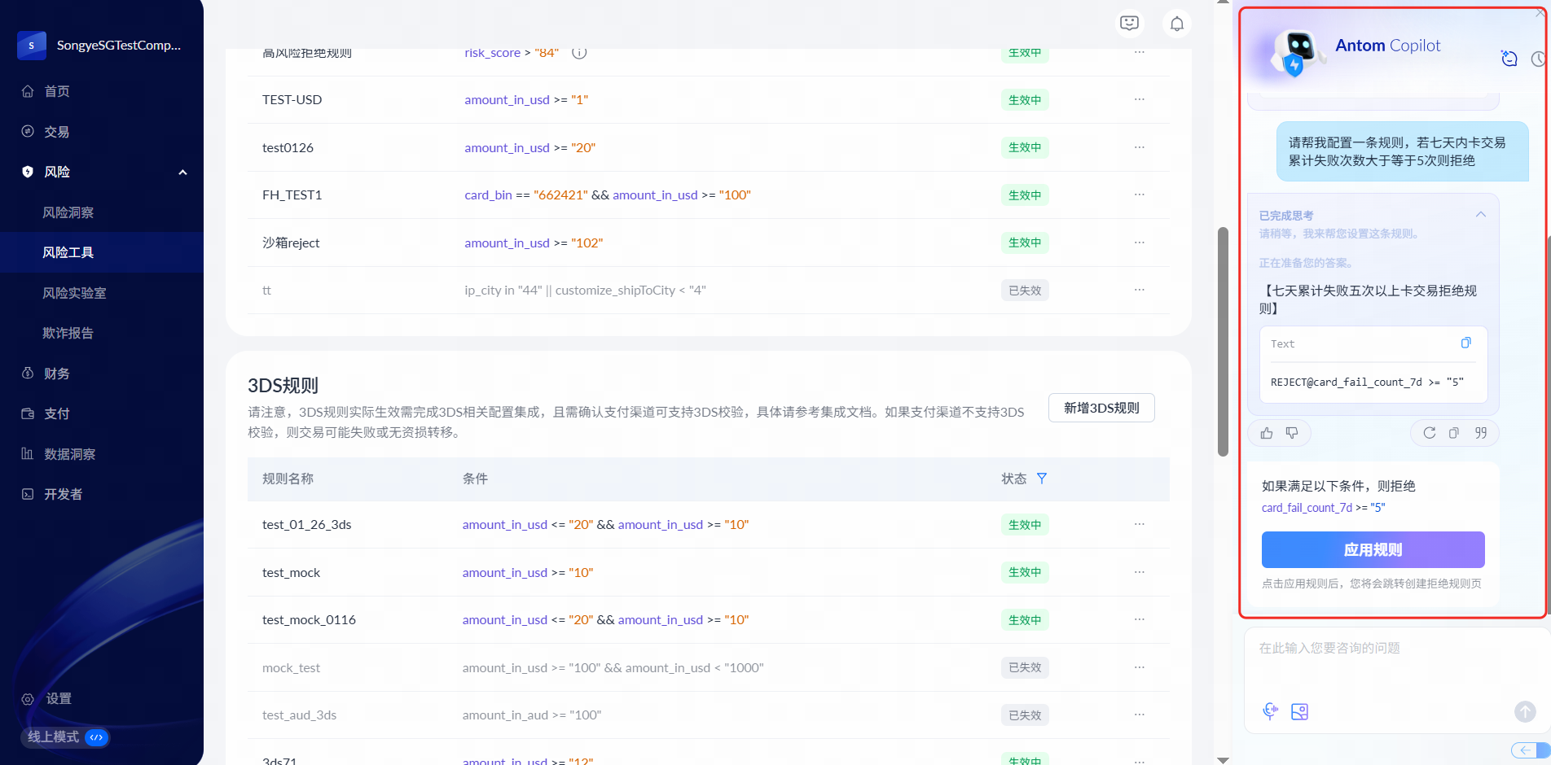Click the notification bell icon
This screenshot has height=765, width=1551.
click(1176, 24)
